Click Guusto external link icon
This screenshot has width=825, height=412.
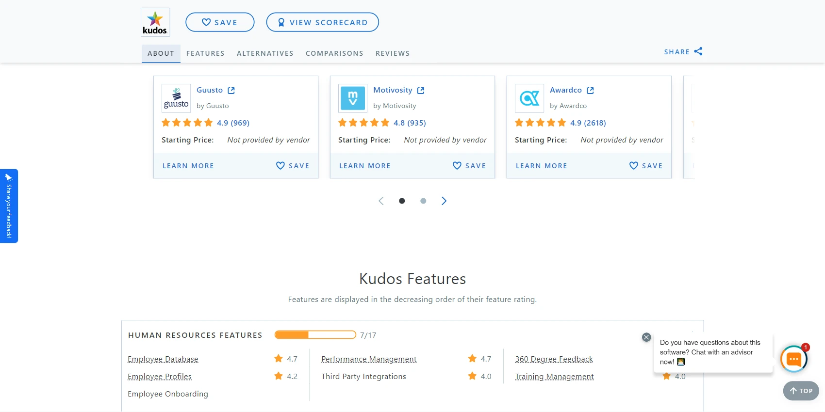231,91
